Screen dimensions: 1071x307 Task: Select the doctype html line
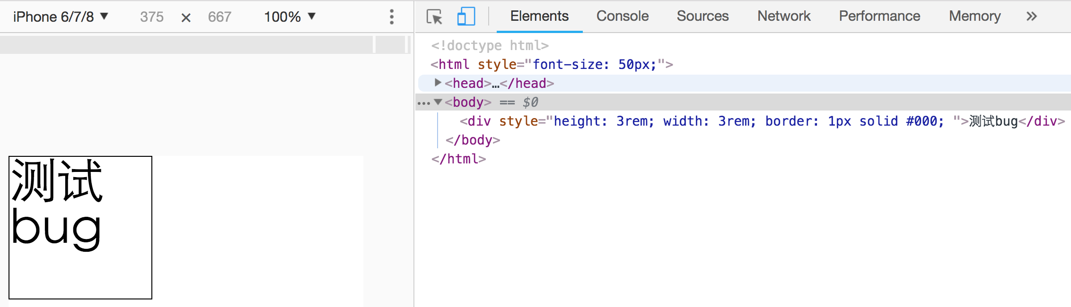coord(490,45)
